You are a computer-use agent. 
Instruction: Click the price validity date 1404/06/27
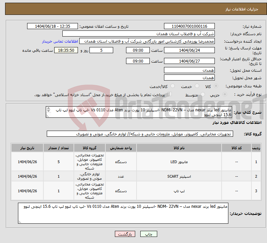189,61
